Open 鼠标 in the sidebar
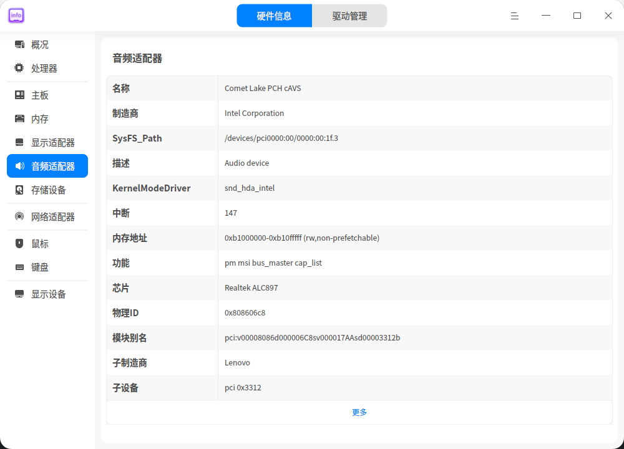624x449 pixels. click(x=47, y=243)
